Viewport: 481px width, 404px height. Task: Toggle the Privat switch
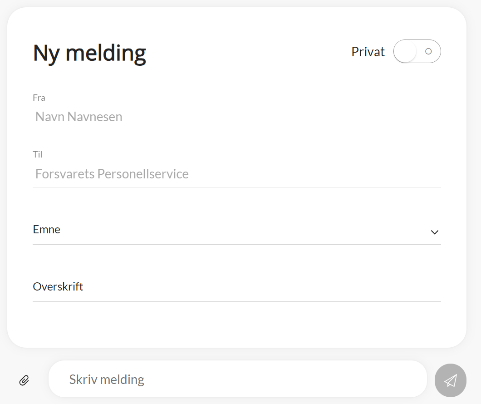[417, 52]
